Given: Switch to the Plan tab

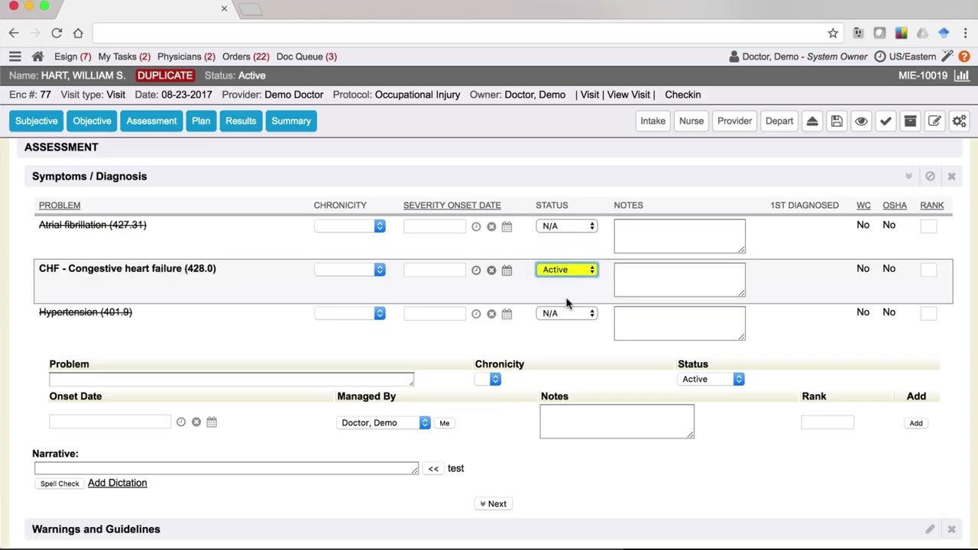Looking at the screenshot, I should (x=201, y=121).
